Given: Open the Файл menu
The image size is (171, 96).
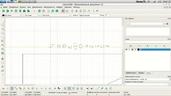Looking at the screenshot, I should [x=5, y=7].
